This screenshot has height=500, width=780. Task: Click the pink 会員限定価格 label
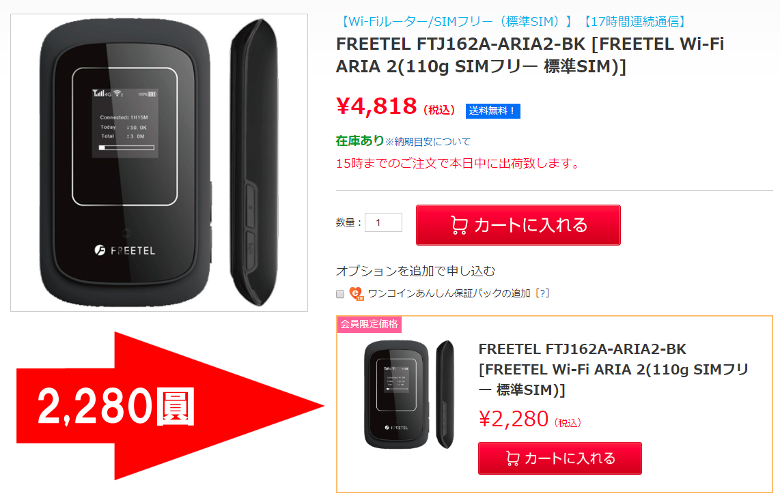tap(369, 324)
